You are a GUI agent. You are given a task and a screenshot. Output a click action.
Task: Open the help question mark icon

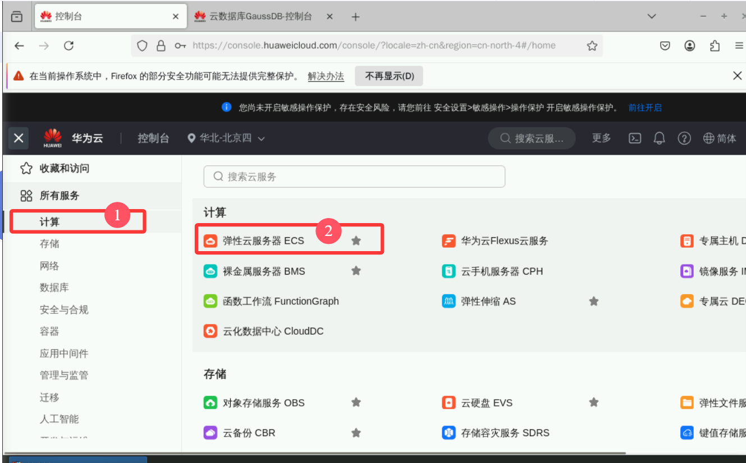[684, 138]
